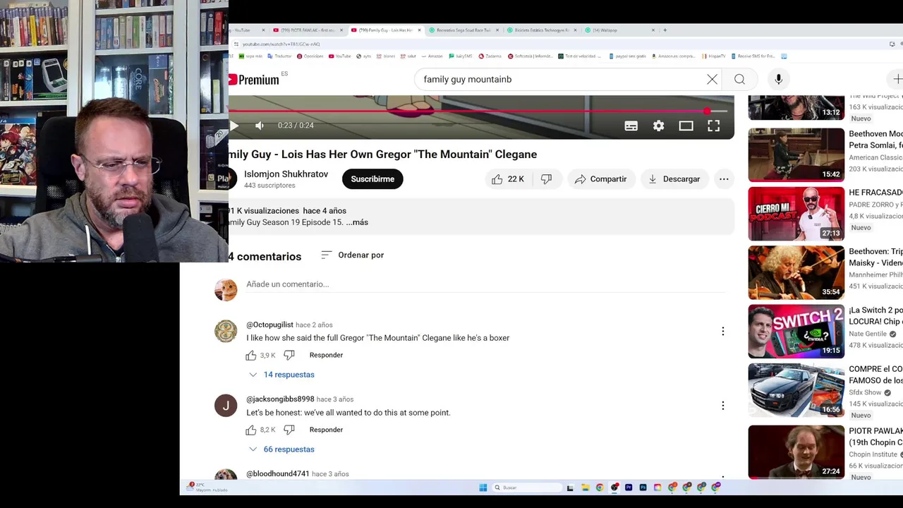903x508 pixels.
Task: Clear the search box with the X
Action: [712, 79]
